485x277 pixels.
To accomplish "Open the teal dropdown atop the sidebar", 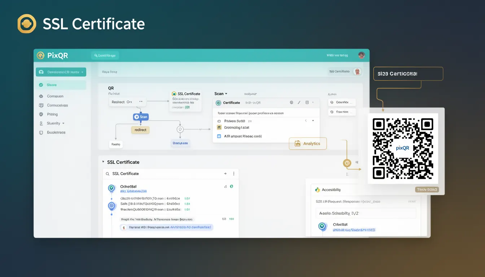I will click(61, 72).
